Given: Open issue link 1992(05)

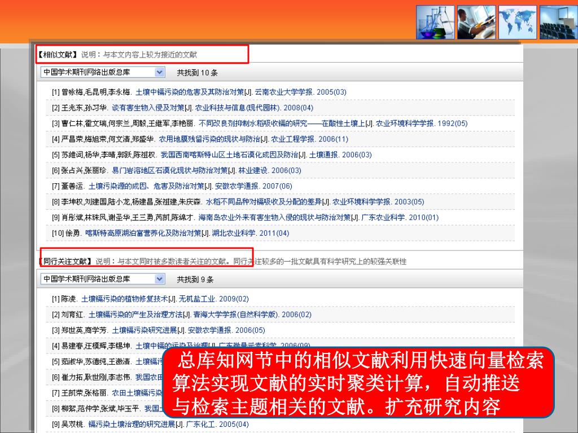Looking at the screenshot, I should (452, 123).
